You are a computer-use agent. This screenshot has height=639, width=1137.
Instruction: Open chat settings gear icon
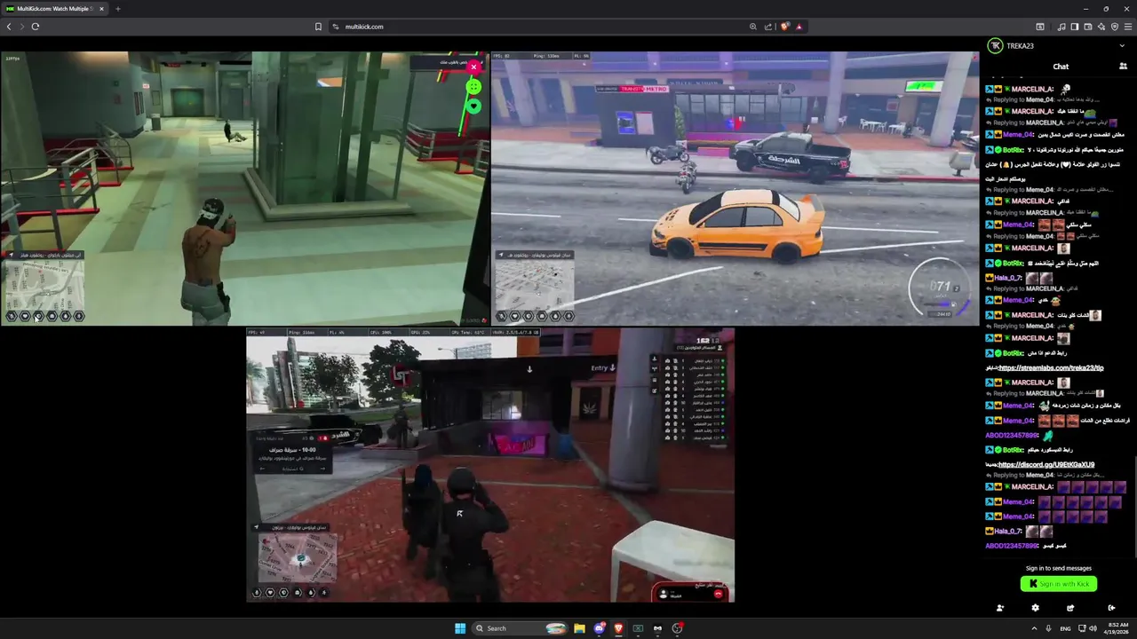1035,608
